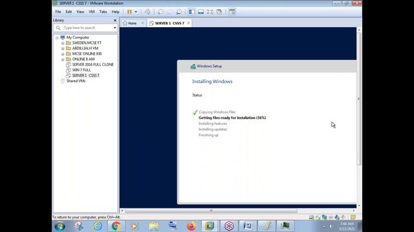
Task: Click the hard disk device status icon
Action: 312,217
